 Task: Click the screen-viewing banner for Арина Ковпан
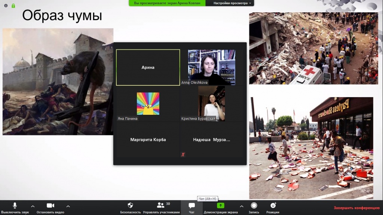click(169, 3)
